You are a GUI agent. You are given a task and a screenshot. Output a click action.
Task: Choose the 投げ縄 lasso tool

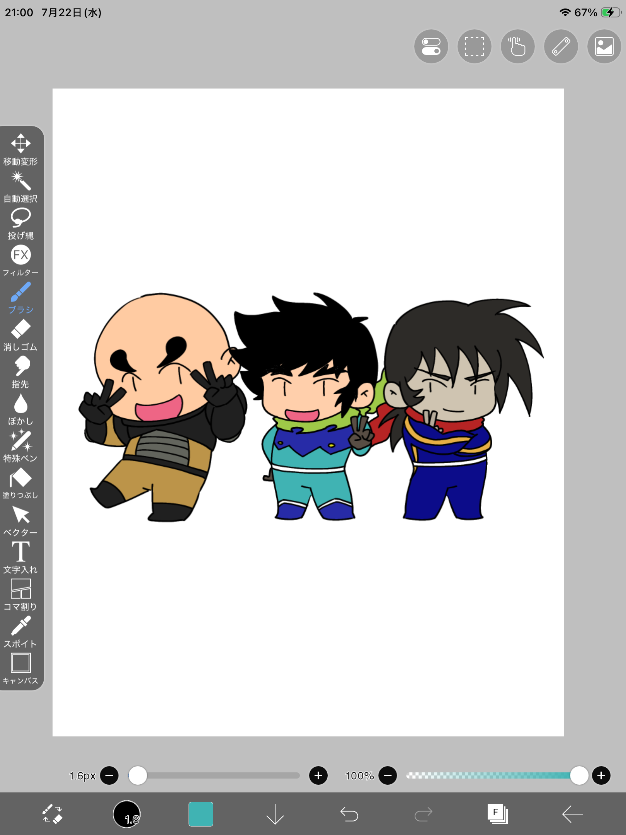[x=20, y=224]
